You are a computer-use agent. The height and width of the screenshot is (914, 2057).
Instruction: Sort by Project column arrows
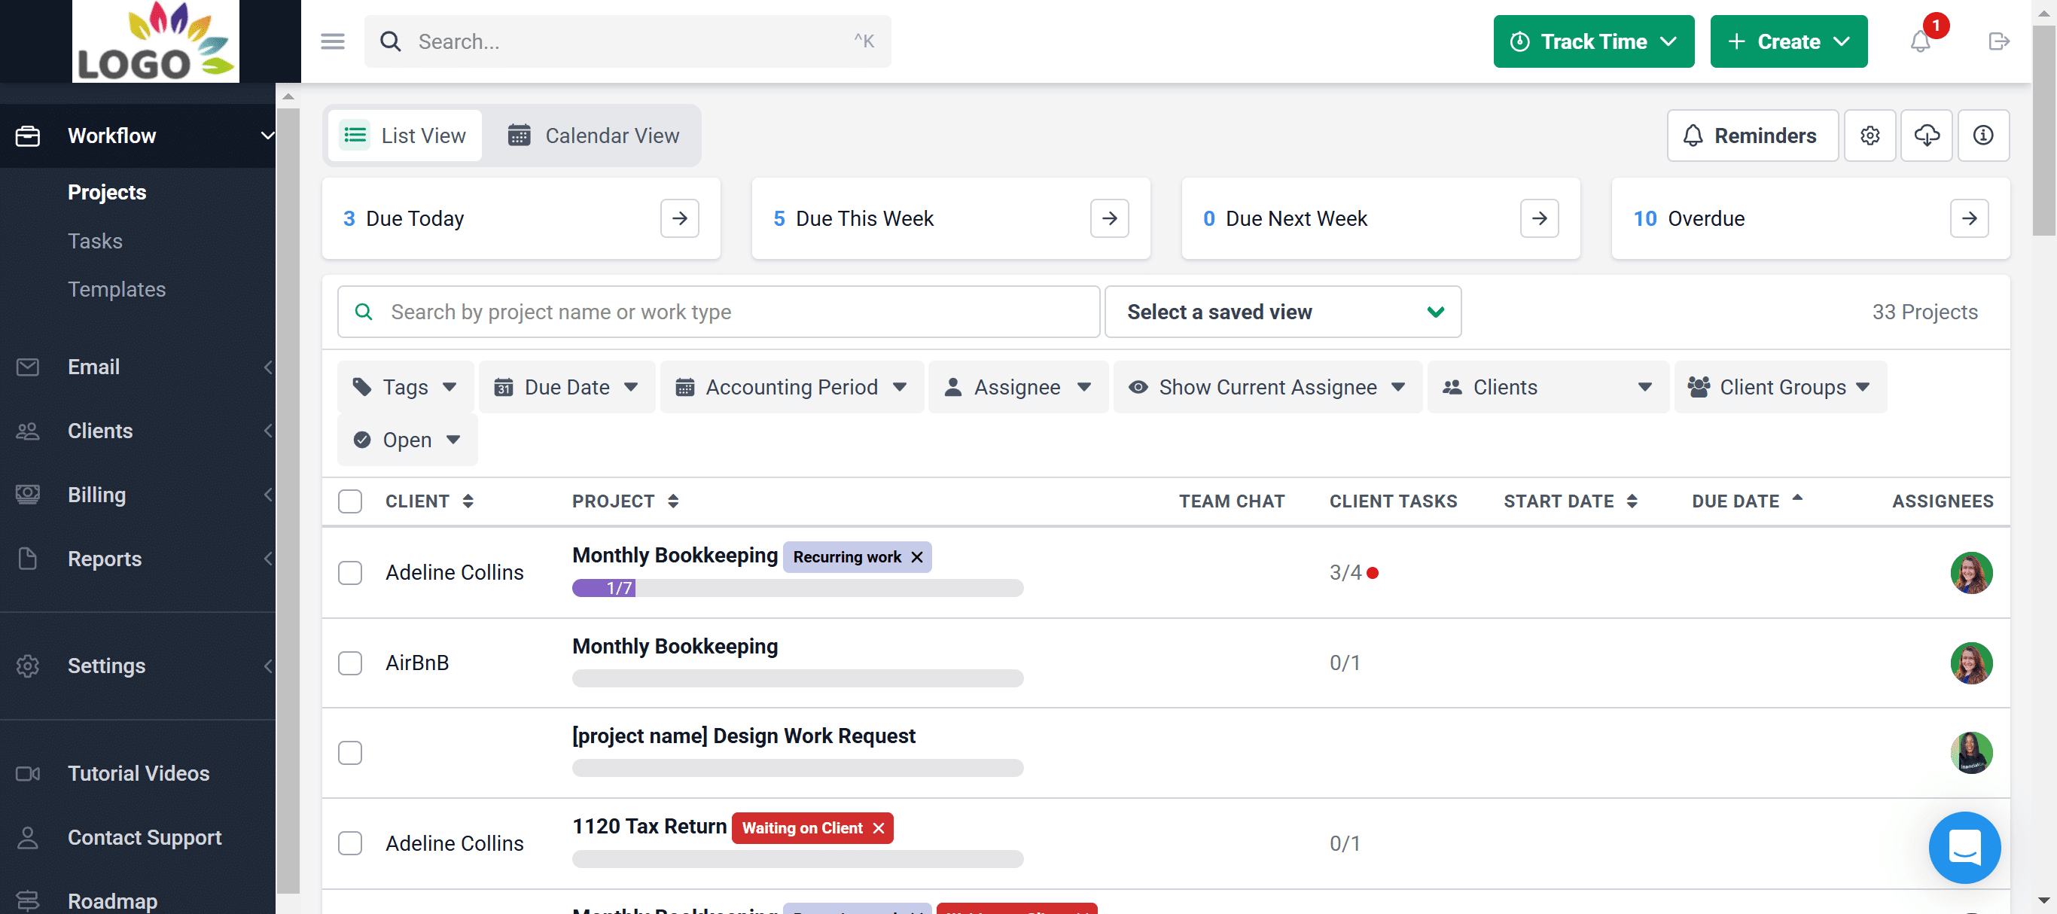[673, 501]
